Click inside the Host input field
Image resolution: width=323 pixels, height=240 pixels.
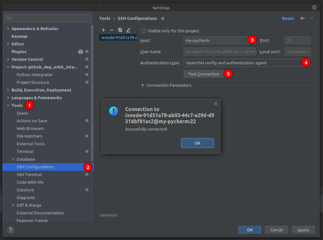(x=214, y=40)
